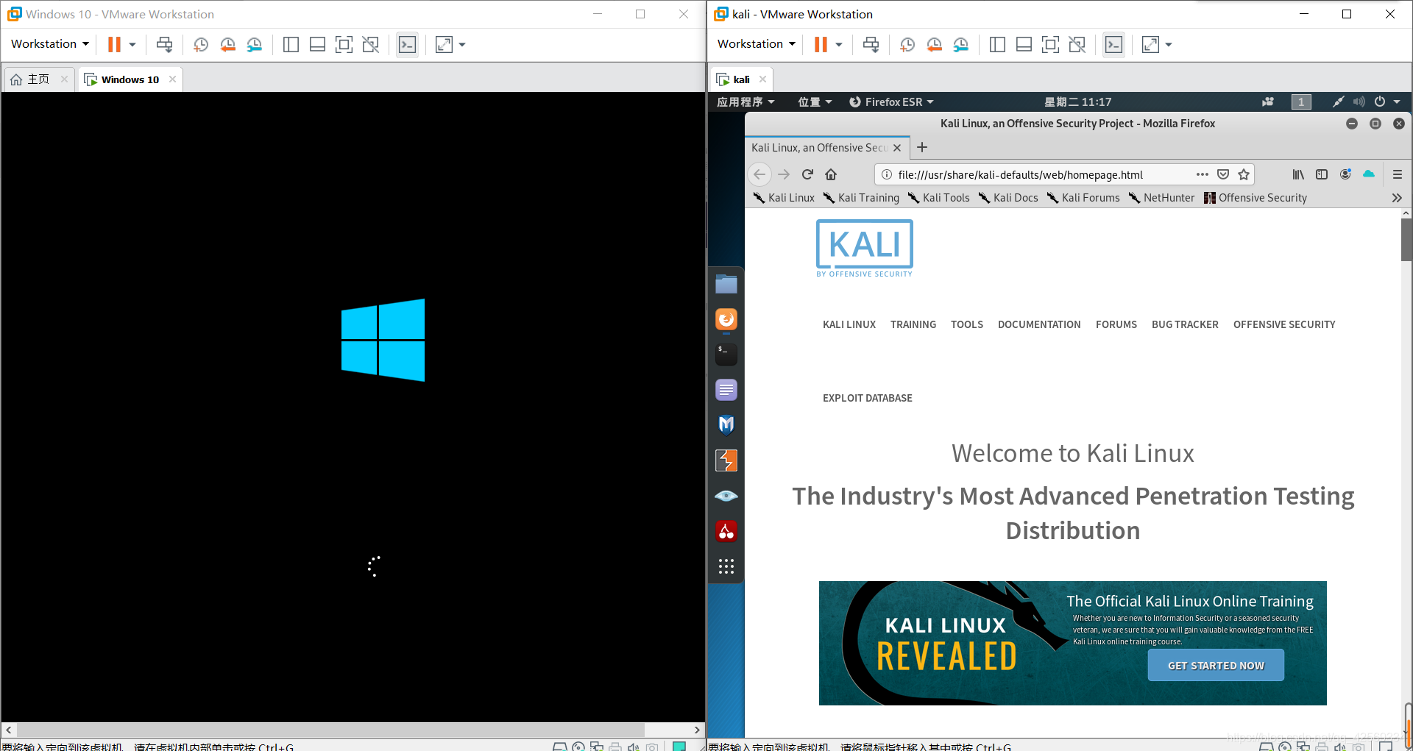Open the 位置 places menu
Image resolution: width=1413 pixels, height=751 pixels.
point(815,102)
